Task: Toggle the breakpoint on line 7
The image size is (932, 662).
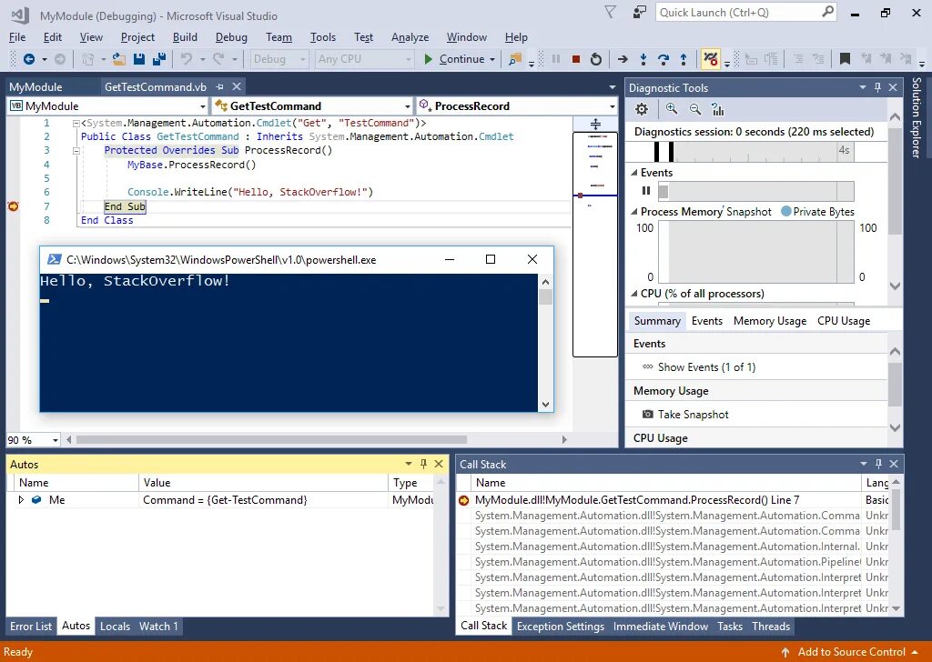Action: pos(13,206)
